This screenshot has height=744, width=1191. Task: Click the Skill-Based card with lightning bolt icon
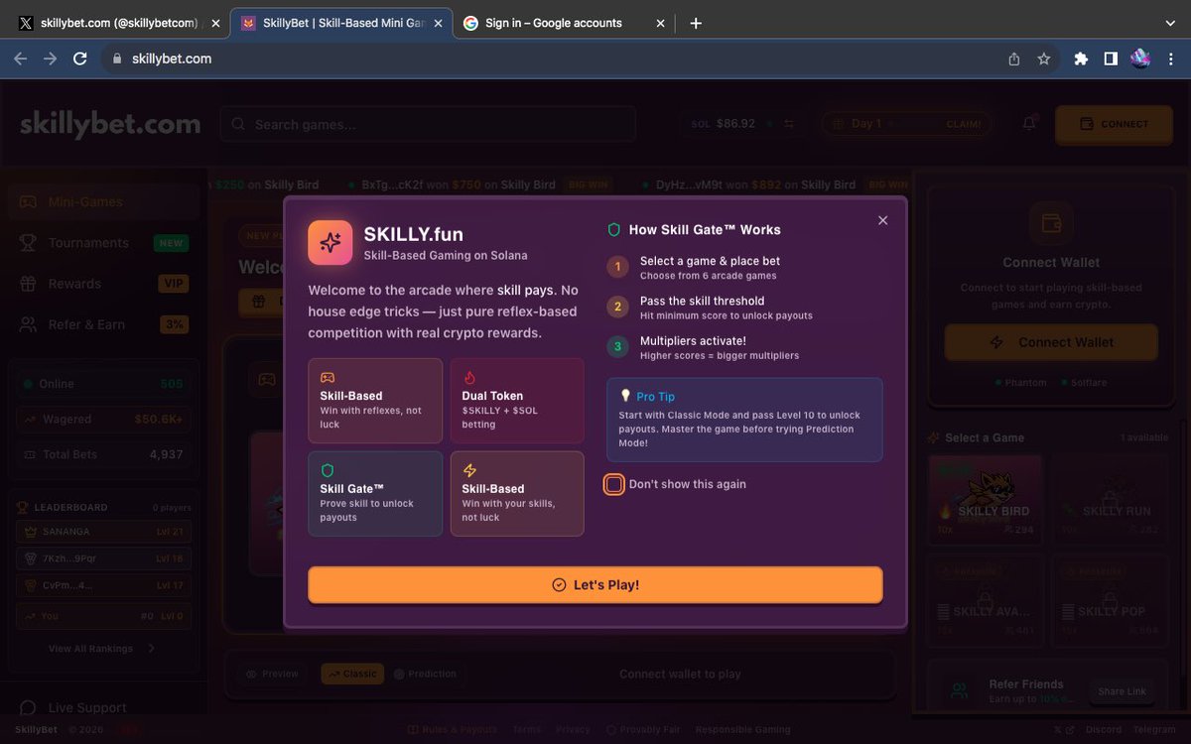pos(517,494)
